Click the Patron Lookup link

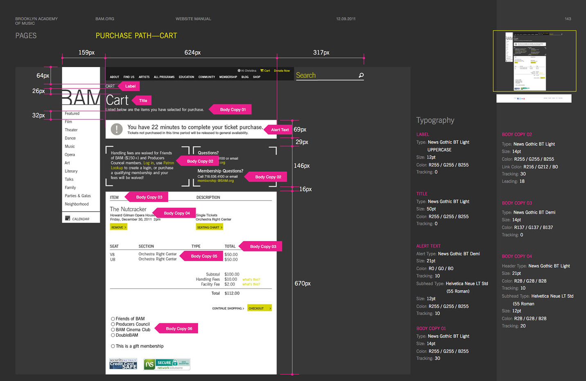(169, 163)
